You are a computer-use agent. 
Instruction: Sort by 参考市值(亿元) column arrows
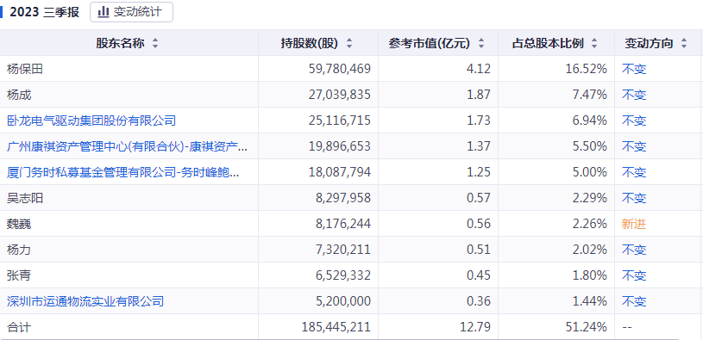[x=481, y=44]
